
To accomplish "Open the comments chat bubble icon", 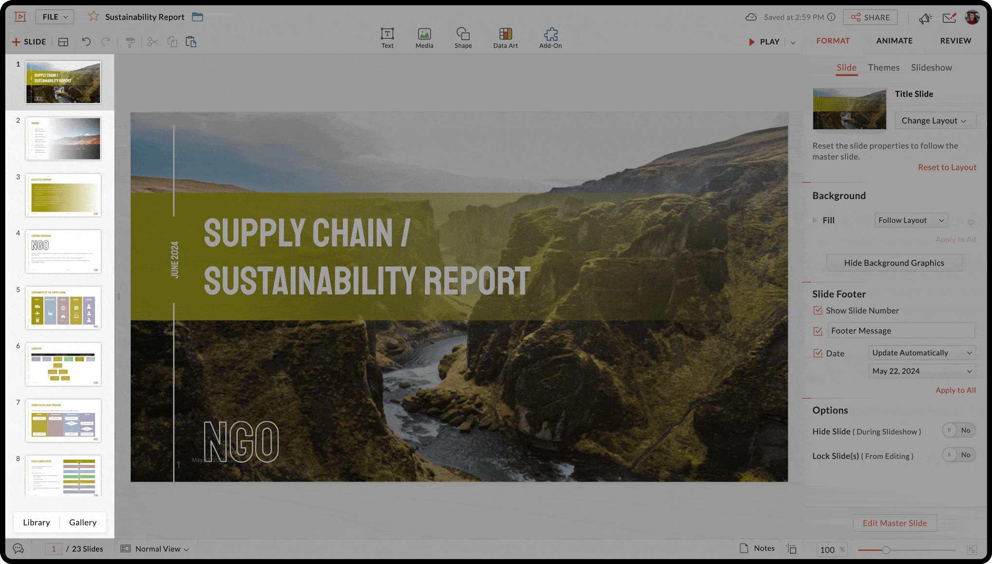I will tap(18, 548).
